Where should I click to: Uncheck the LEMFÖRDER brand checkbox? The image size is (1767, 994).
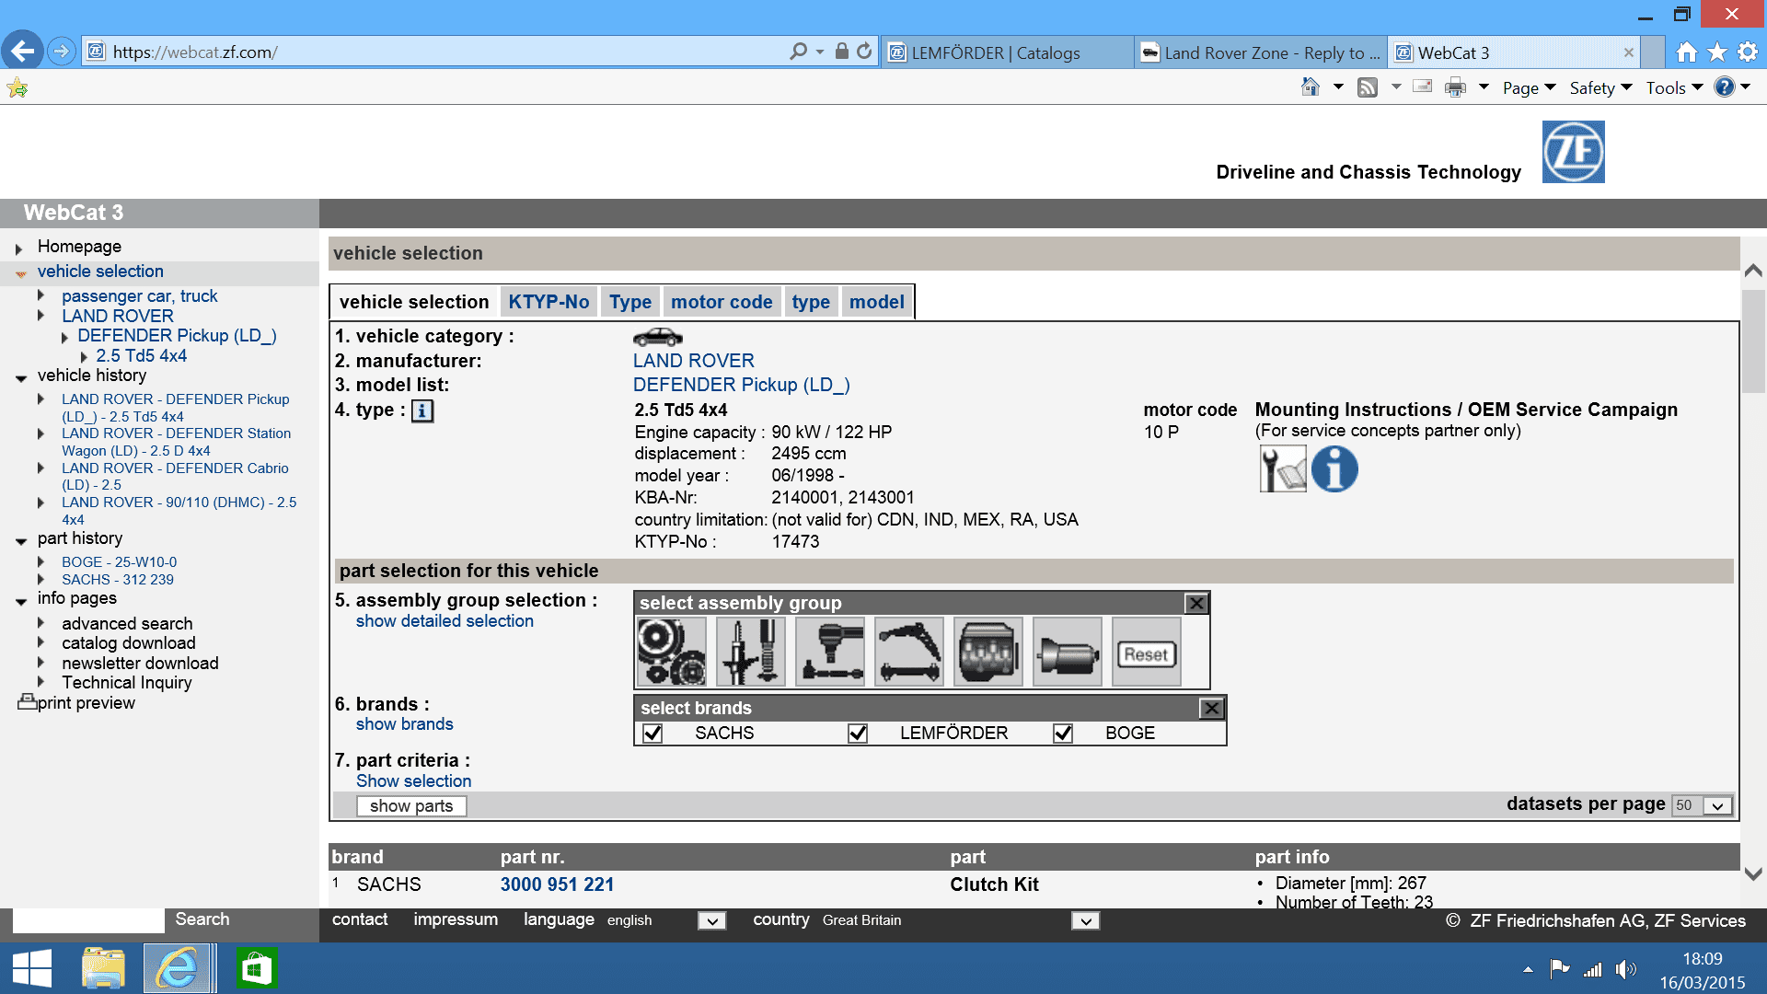point(858,734)
